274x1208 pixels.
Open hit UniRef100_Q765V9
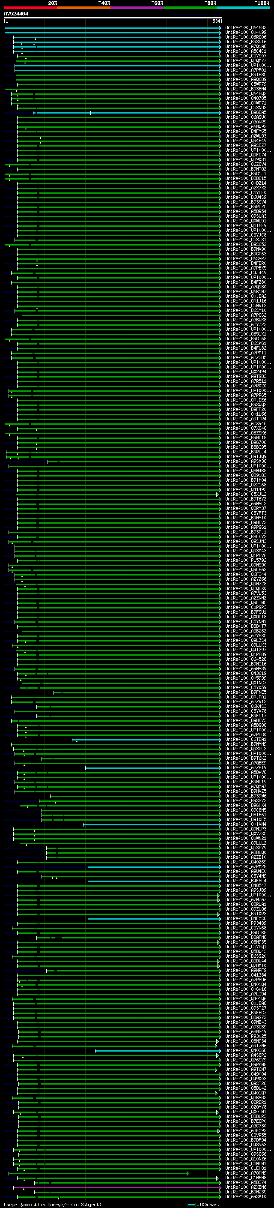pyautogui.click(x=246, y=1060)
